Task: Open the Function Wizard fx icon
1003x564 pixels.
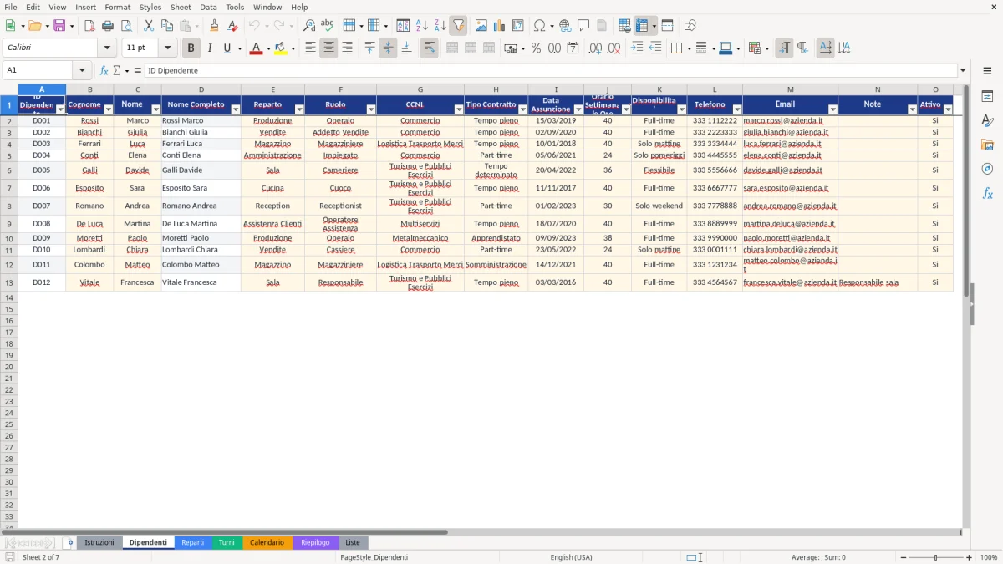Action: pos(104,70)
